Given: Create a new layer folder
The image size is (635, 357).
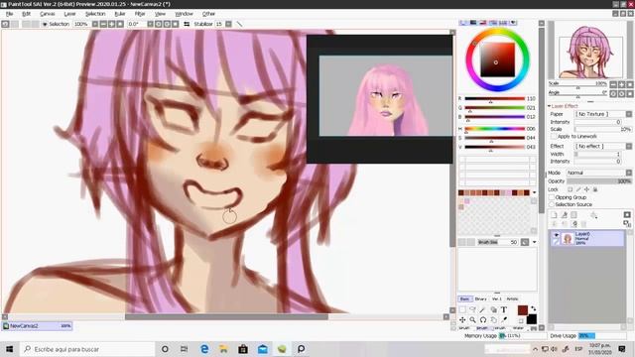Looking at the screenshot, I should [x=573, y=215].
